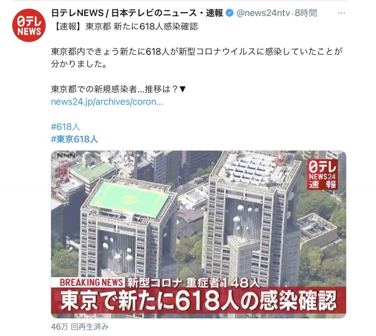Open the #東京618人 hashtag
The width and height of the screenshot is (376, 336).
pyautogui.click(x=74, y=139)
